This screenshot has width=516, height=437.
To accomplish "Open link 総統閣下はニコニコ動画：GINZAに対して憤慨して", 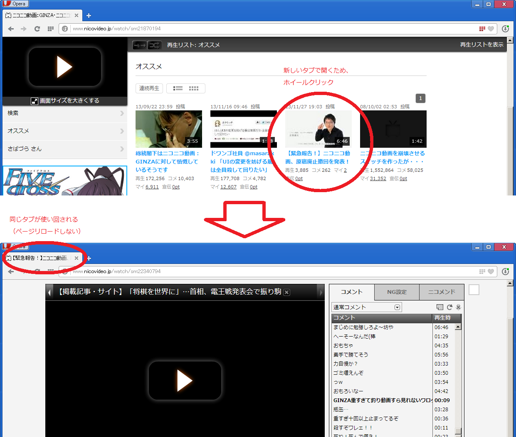I will click(x=167, y=162).
